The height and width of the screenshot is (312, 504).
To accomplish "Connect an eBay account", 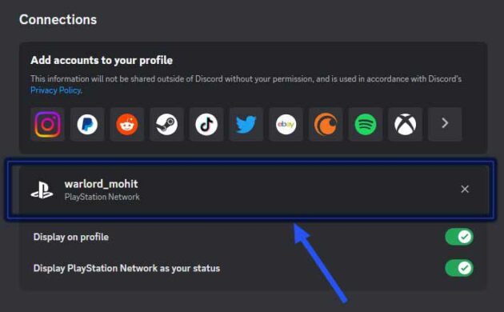I will (x=286, y=124).
